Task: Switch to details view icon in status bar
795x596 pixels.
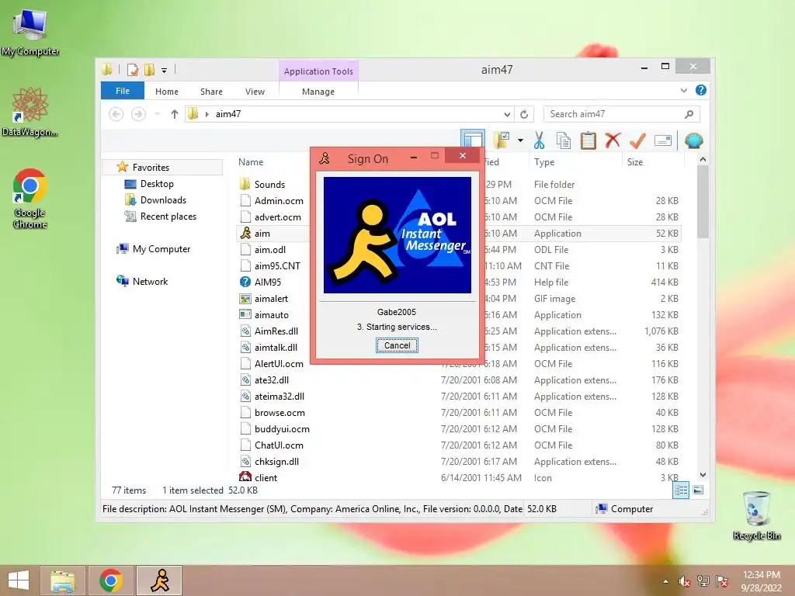Action: (681, 490)
